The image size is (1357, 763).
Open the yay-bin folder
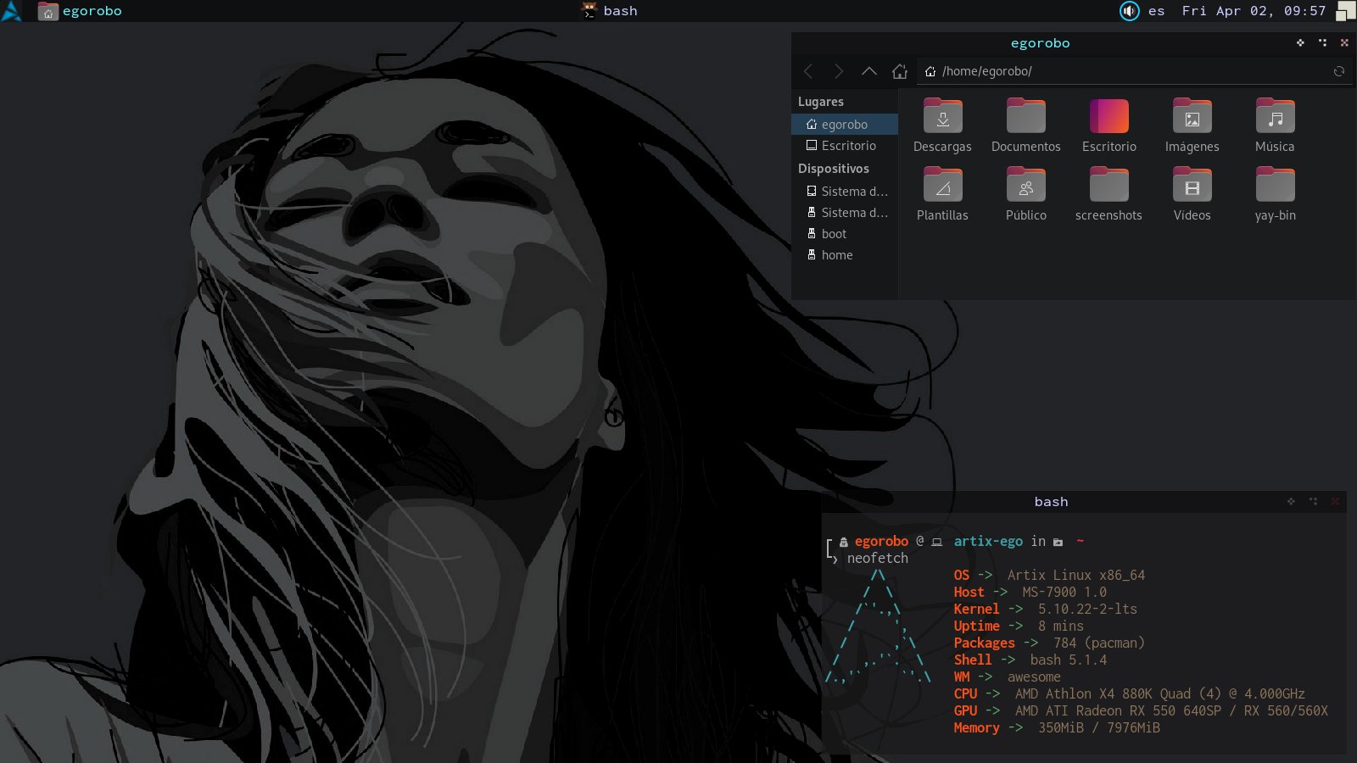click(x=1275, y=186)
